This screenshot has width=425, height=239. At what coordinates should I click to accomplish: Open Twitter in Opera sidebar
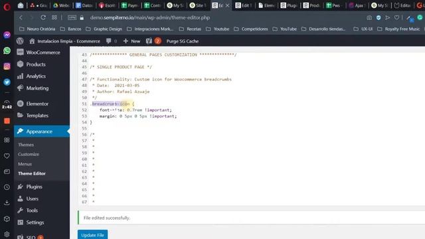click(7, 82)
